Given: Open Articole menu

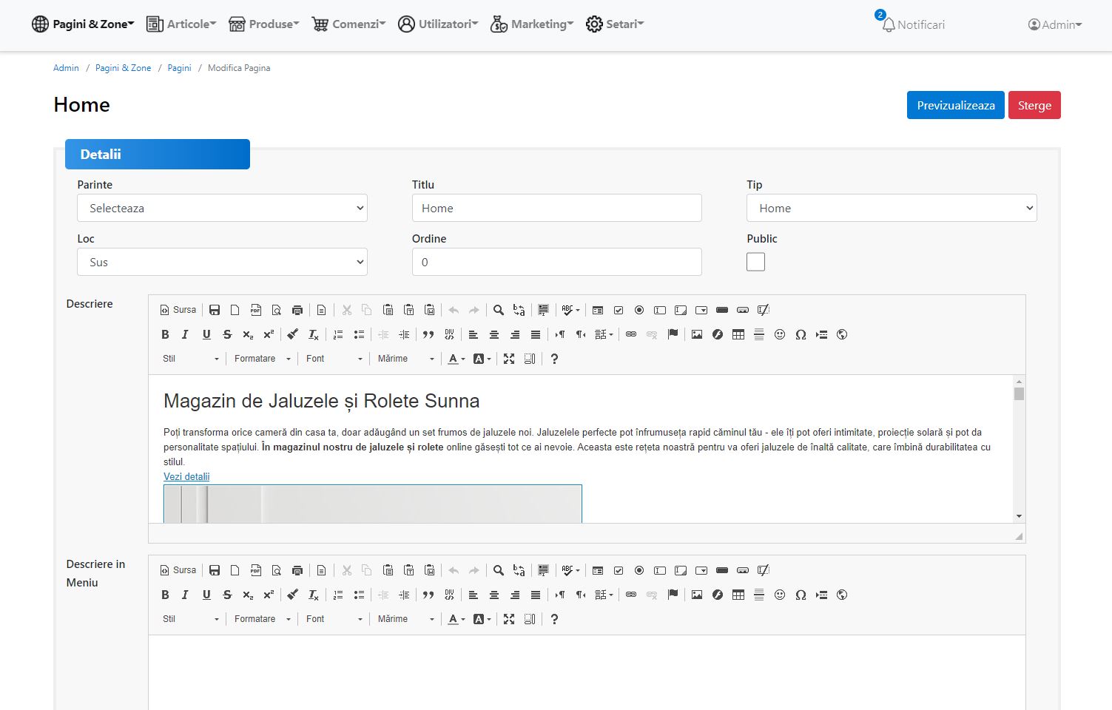Looking at the screenshot, I should (x=181, y=24).
